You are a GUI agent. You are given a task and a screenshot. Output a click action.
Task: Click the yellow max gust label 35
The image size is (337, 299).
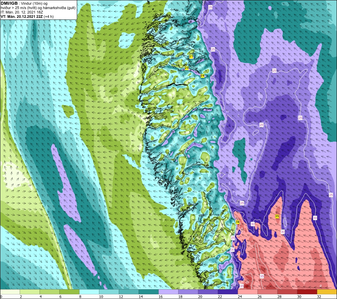tap(277, 216)
